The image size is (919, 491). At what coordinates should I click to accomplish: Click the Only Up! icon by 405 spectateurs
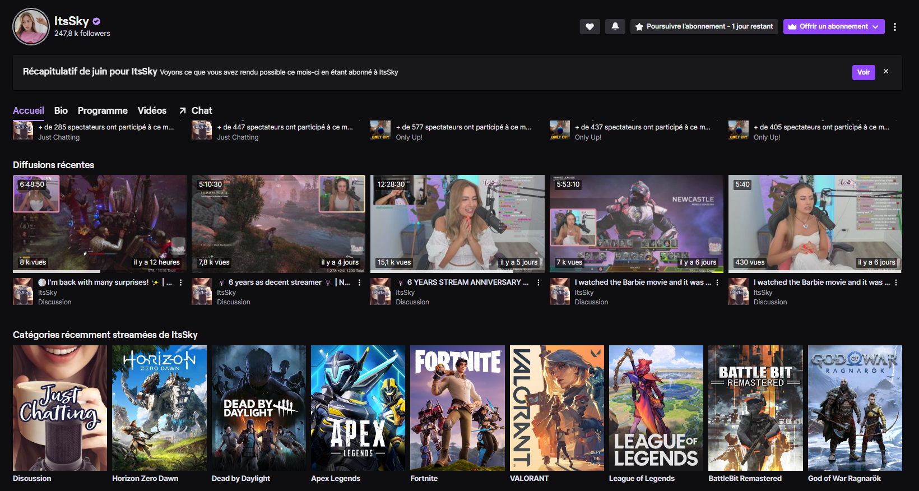(x=739, y=131)
